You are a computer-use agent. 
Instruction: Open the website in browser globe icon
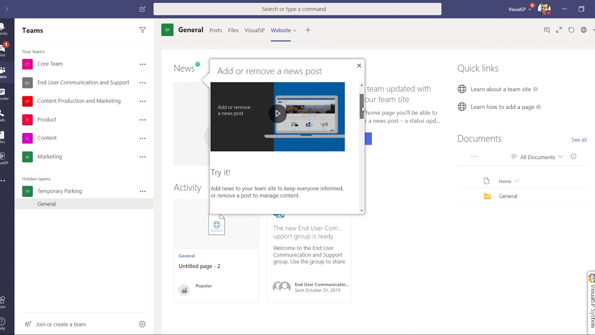click(x=584, y=30)
